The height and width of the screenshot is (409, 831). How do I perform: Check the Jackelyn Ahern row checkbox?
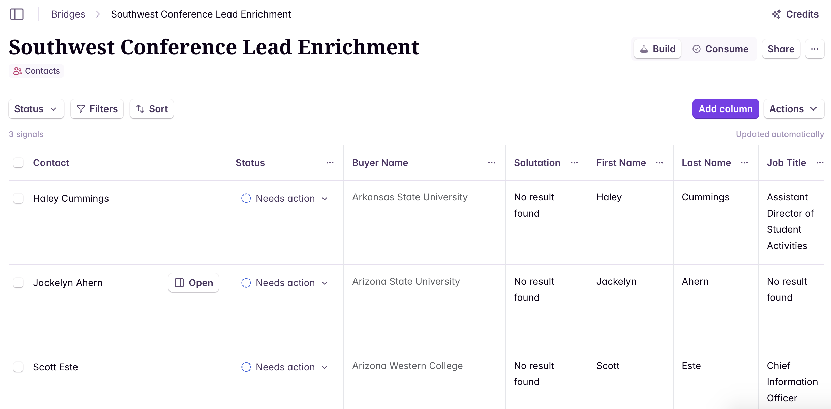pyautogui.click(x=18, y=283)
